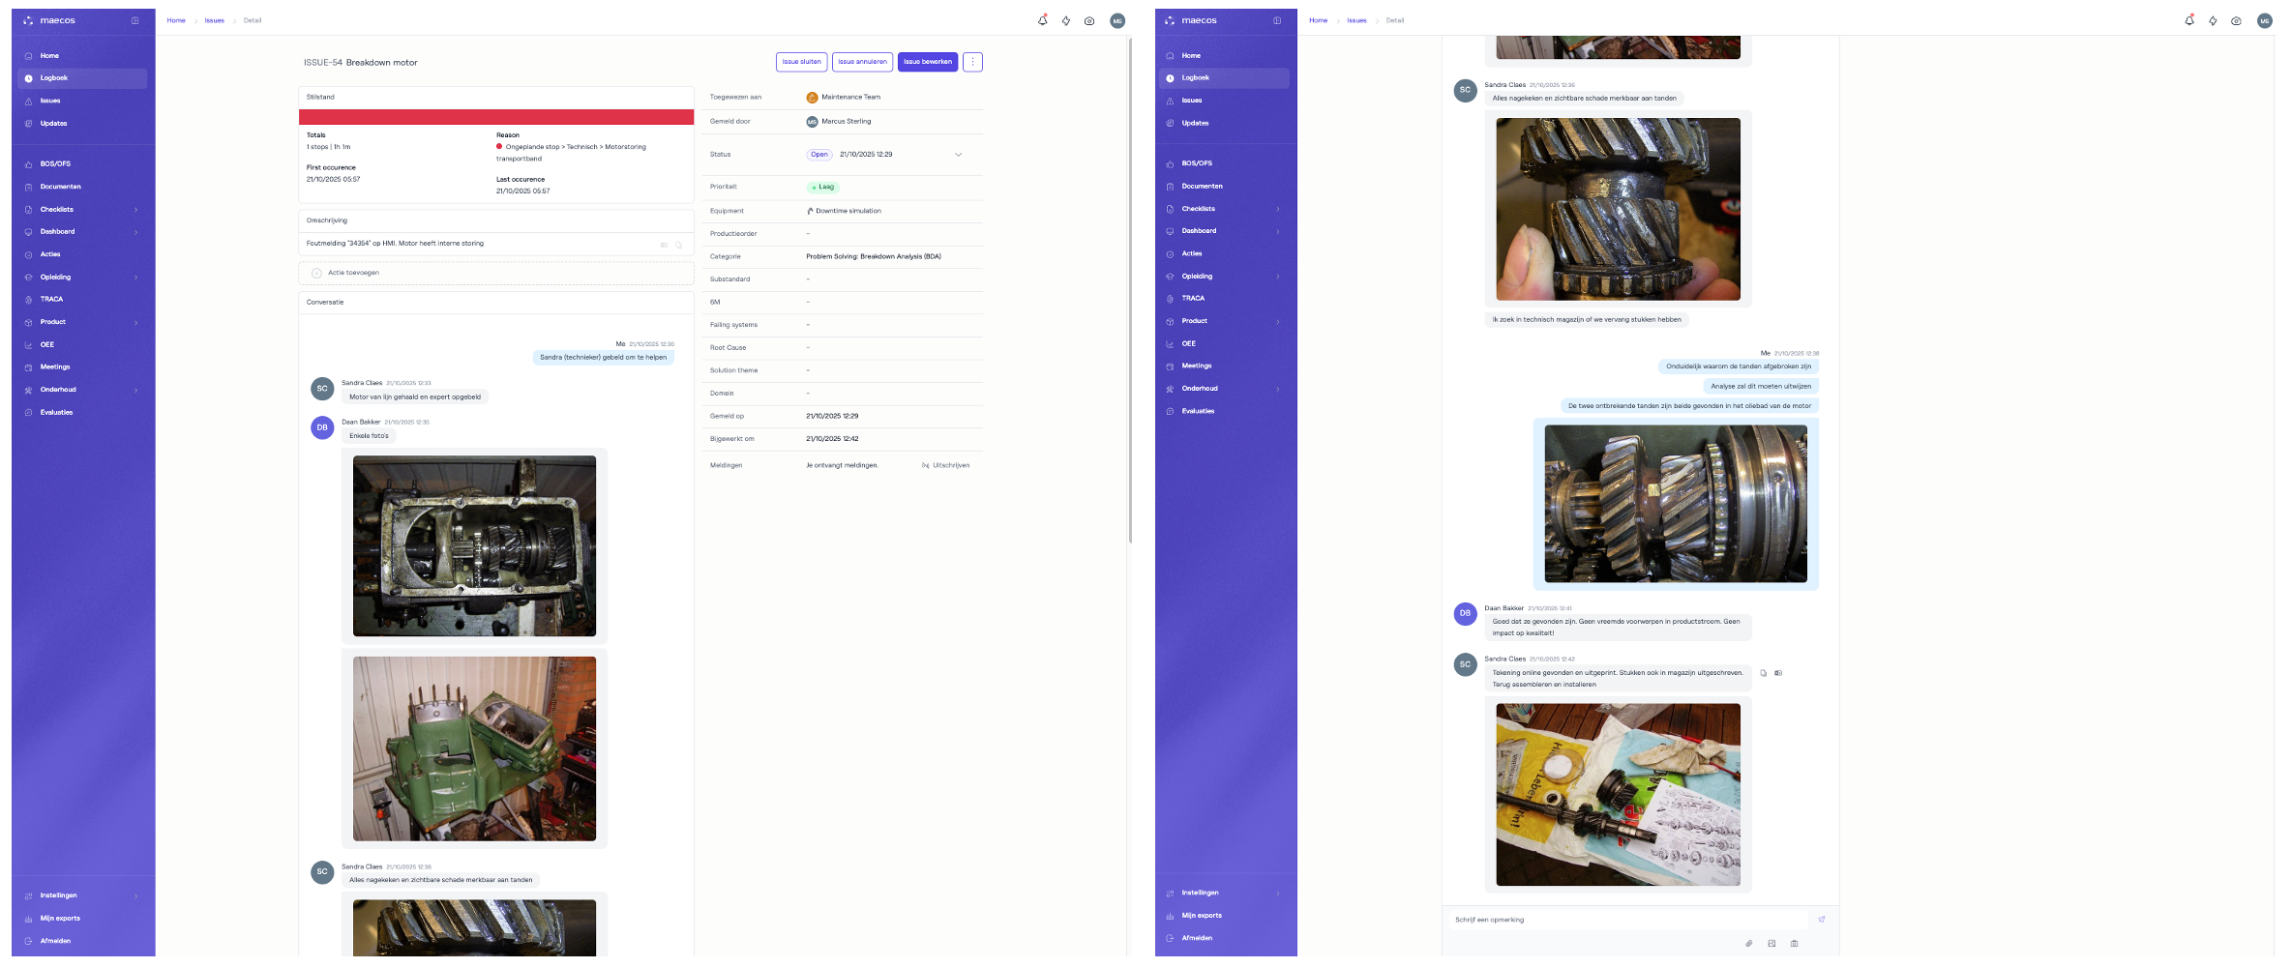Click the Maintenance Team avatar icon
2292x968 pixels.
pyautogui.click(x=812, y=98)
